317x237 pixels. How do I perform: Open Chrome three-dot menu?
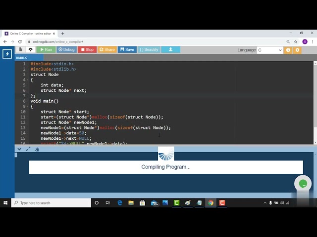[x=313, y=41]
